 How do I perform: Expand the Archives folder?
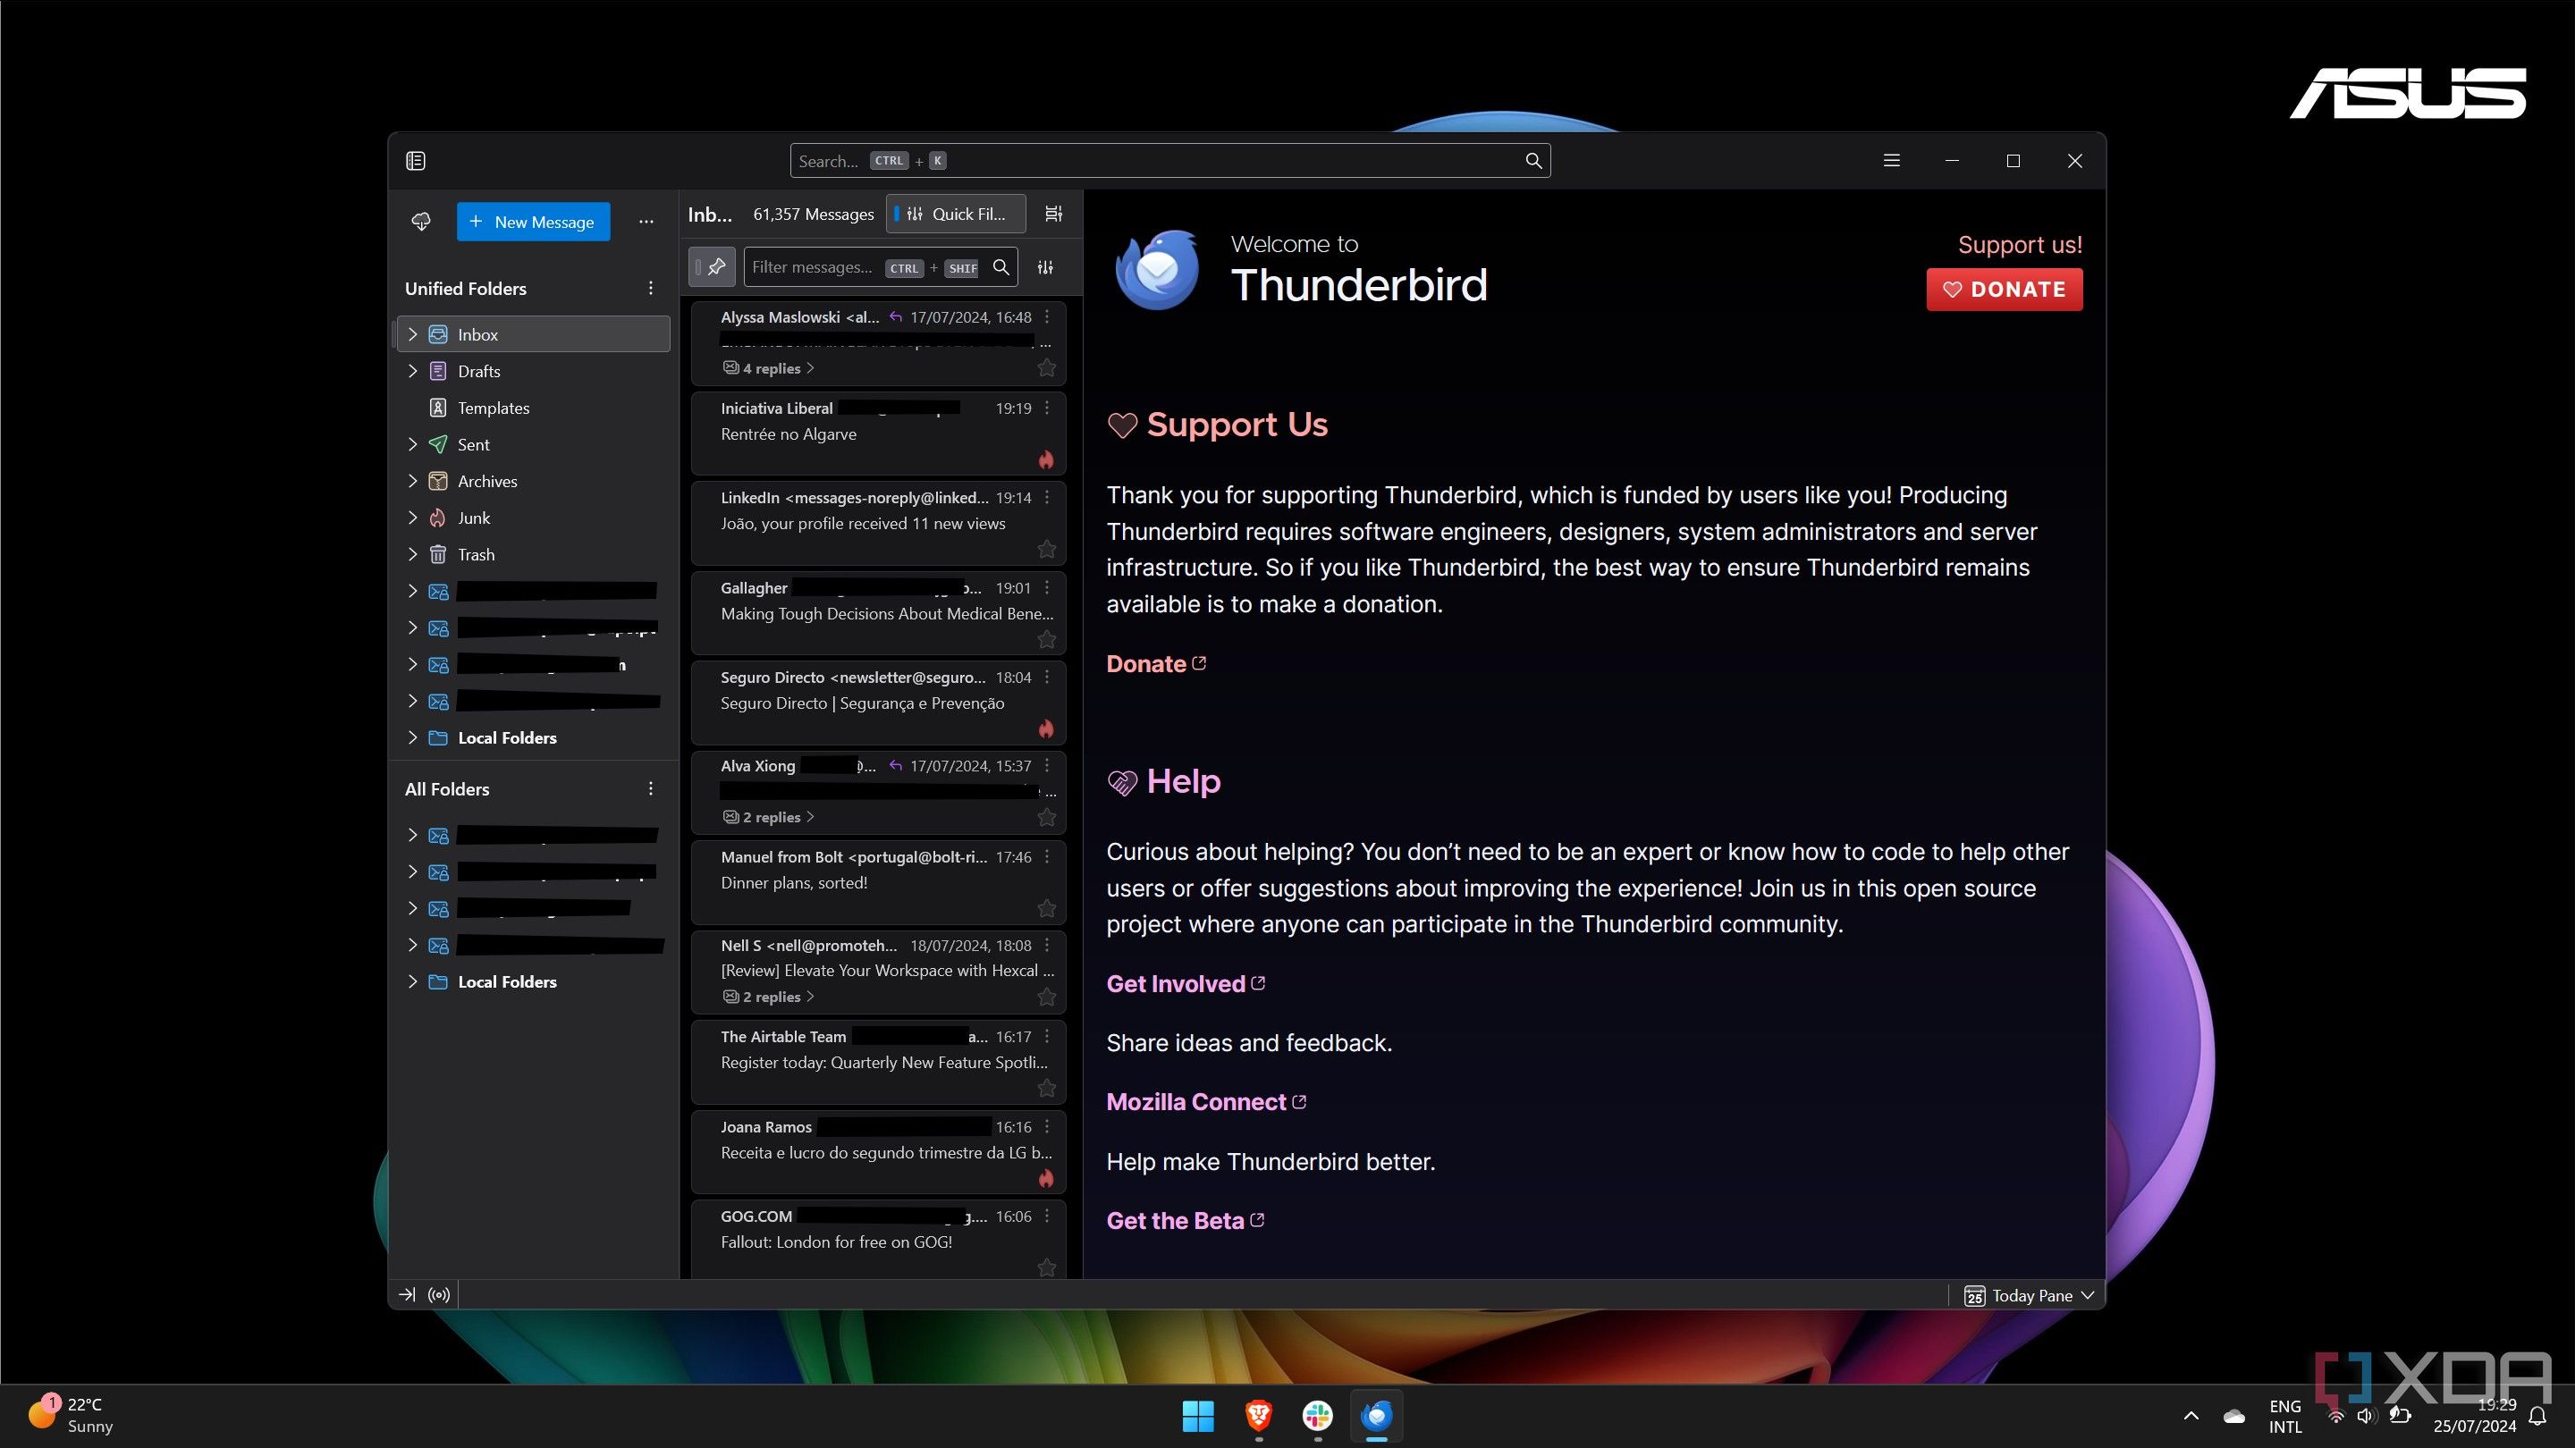coord(410,479)
